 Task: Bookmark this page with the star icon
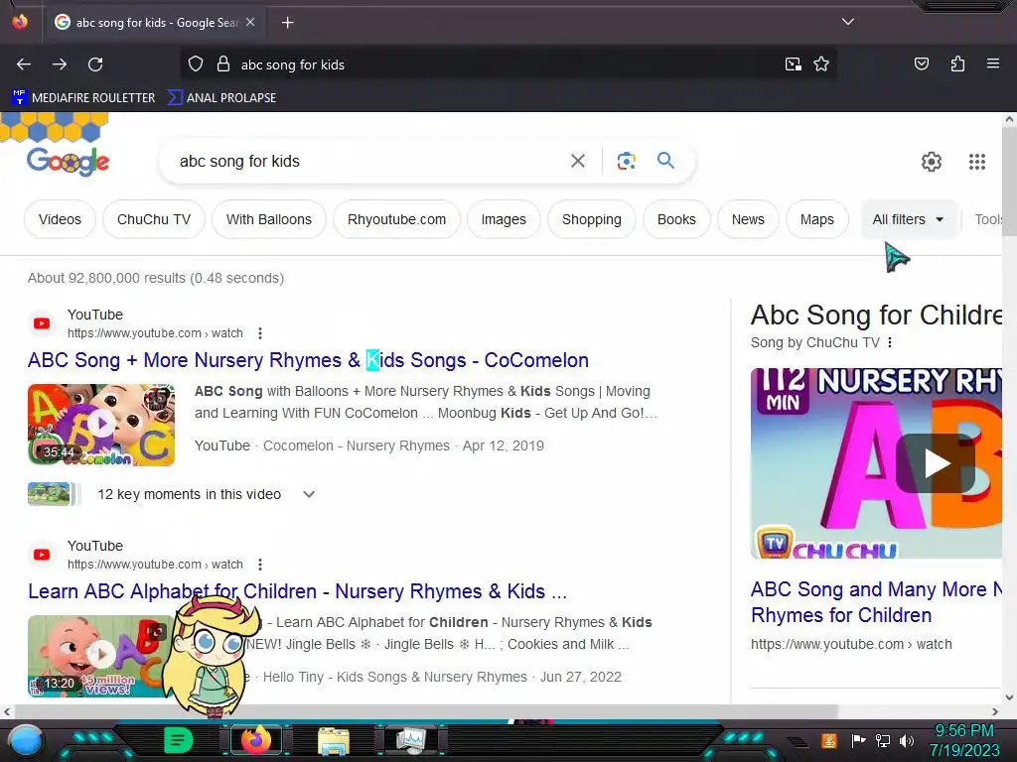(821, 64)
